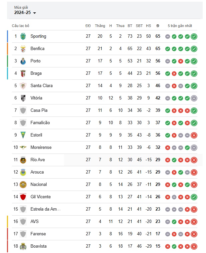The image size is (206, 253).
Task: Click Gil Vicente's red shield icon
Action: [x=23, y=197]
